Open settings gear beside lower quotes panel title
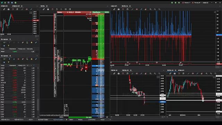Viewport: 222px width, 125px height. click(x=10, y=56)
